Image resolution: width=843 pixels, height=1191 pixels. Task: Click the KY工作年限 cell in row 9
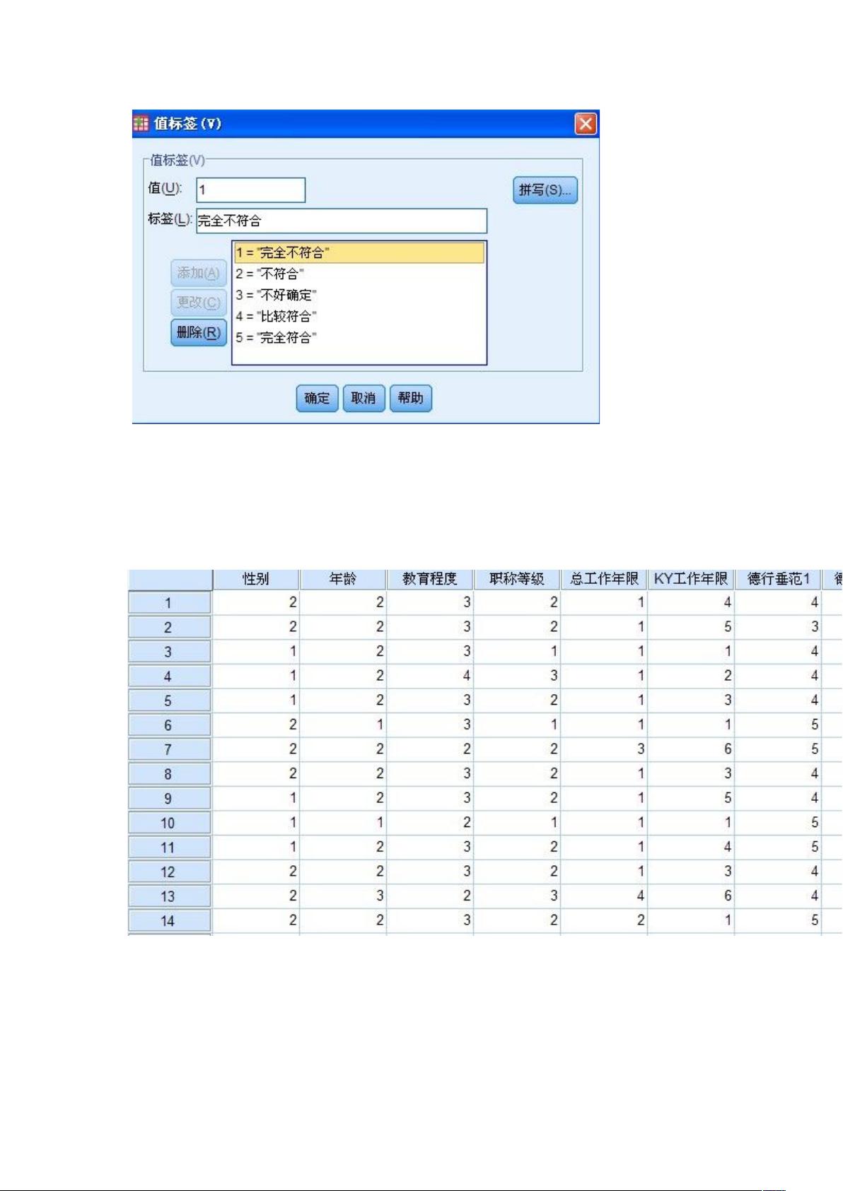point(690,798)
